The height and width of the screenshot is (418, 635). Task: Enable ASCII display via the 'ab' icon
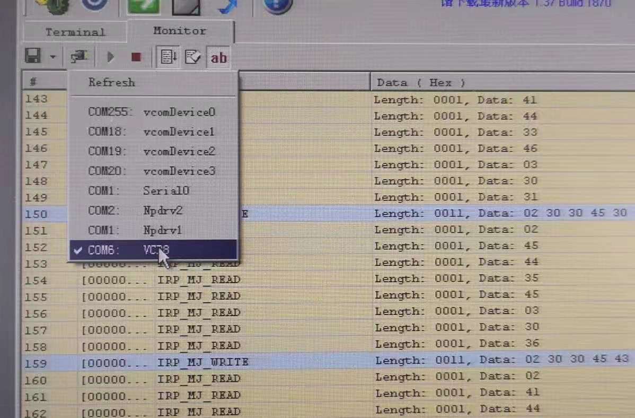point(218,56)
